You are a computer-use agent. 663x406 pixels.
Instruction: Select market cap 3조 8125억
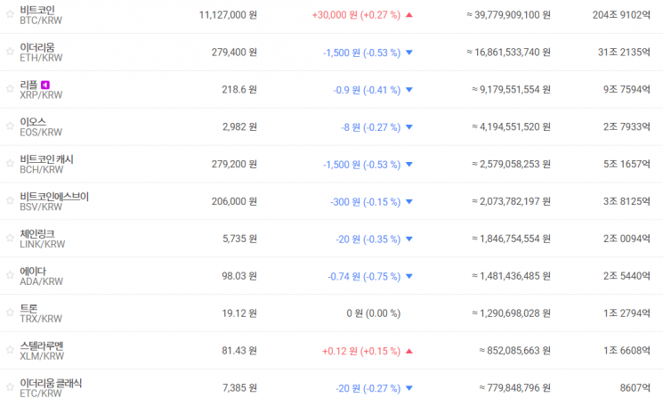point(627,201)
